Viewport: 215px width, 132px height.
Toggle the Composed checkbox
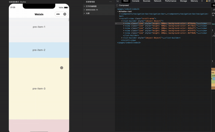117,5
